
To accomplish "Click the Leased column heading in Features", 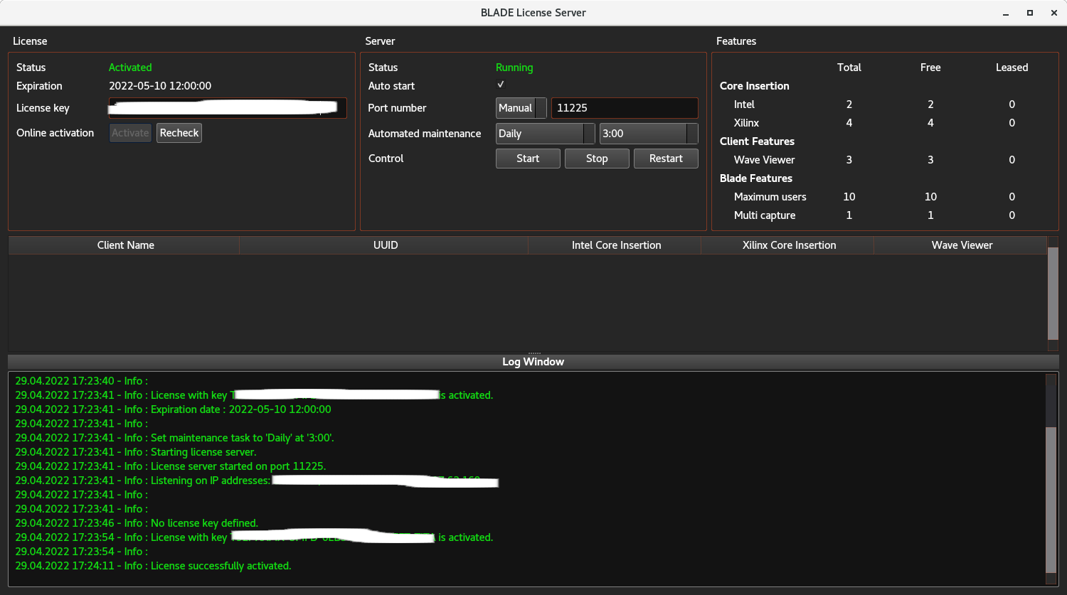I will (1012, 68).
